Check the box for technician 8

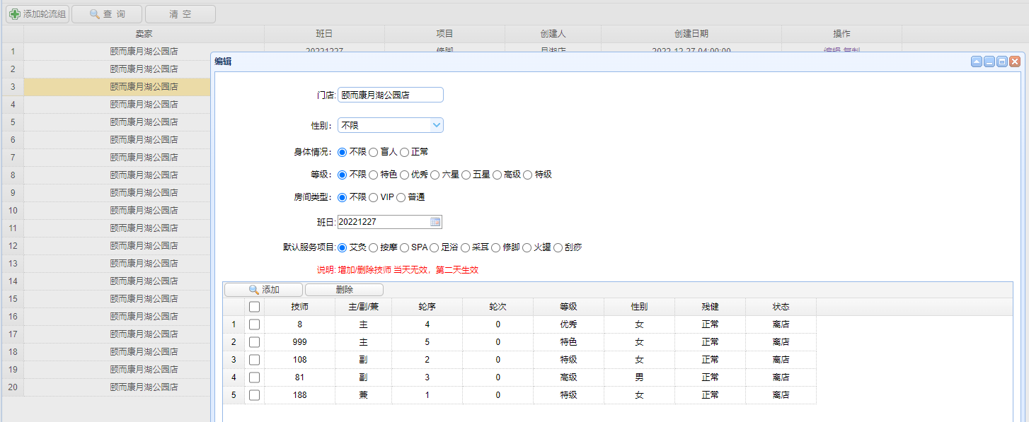tap(255, 324)
